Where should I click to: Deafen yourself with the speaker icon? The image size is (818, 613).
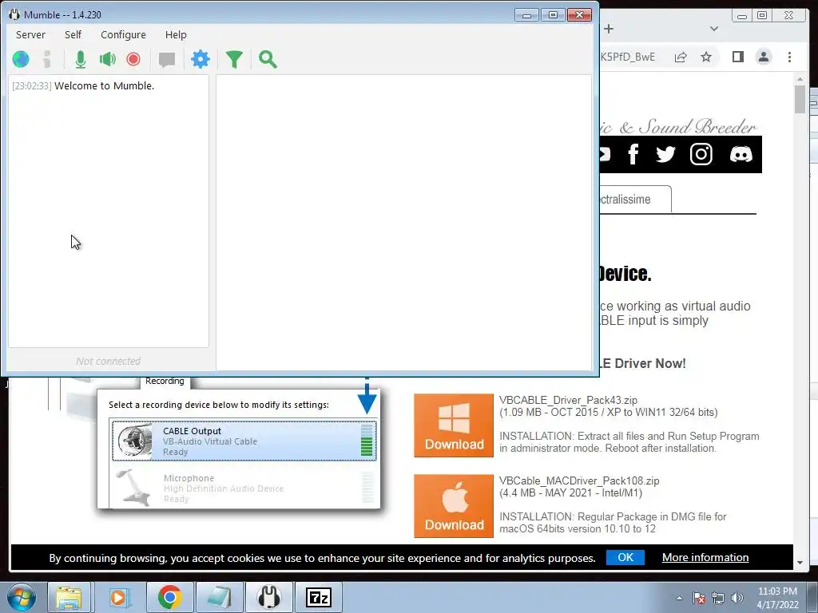point(108,59)
